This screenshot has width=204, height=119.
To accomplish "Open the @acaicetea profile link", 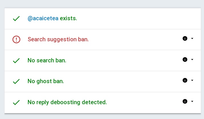I will (43, 19).
